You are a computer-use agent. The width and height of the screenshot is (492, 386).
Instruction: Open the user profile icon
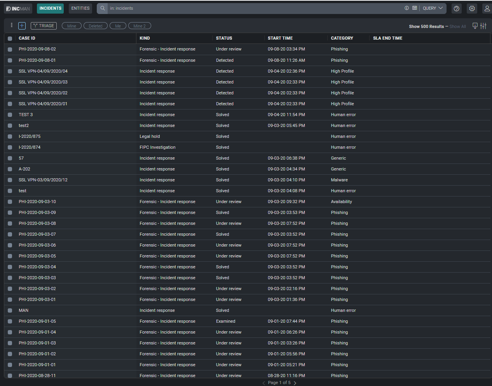point(487,9)
